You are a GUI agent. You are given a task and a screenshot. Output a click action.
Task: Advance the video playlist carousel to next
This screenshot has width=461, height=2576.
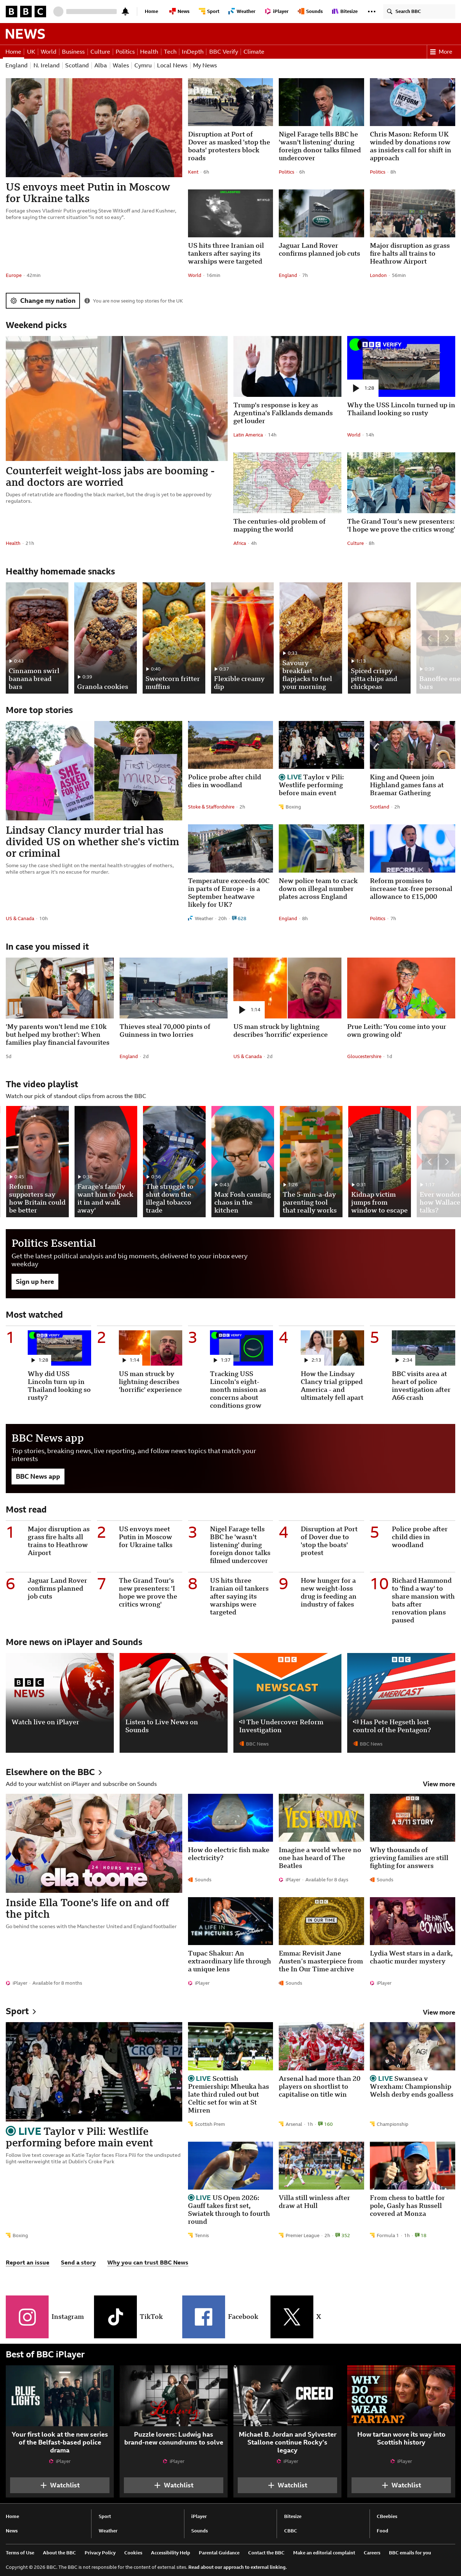click(447, 1162)
